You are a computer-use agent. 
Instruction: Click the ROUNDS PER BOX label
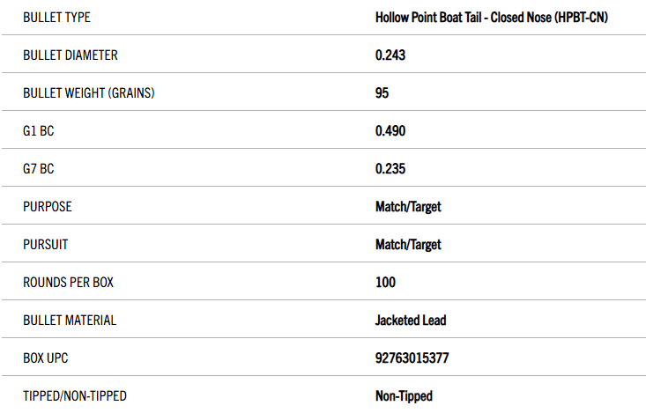pos(69,282)
